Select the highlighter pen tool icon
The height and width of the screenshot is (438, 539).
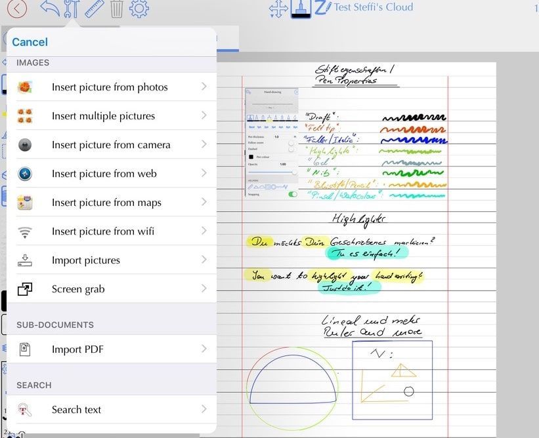click(301, 9)
